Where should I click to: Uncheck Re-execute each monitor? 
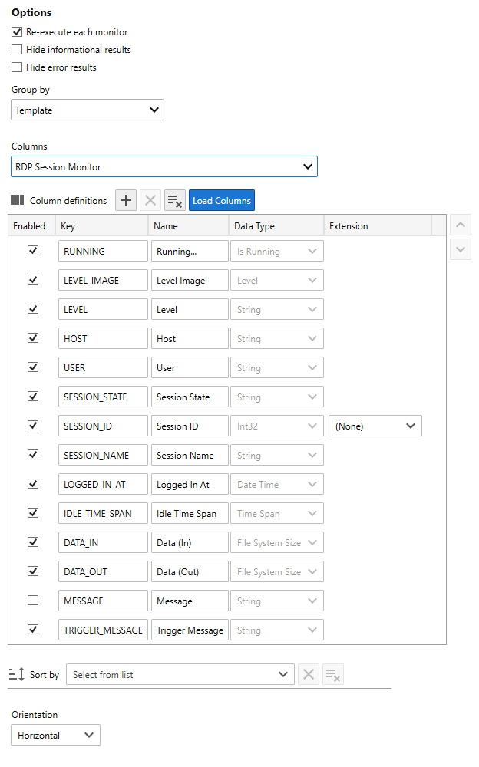pos(17,32)
